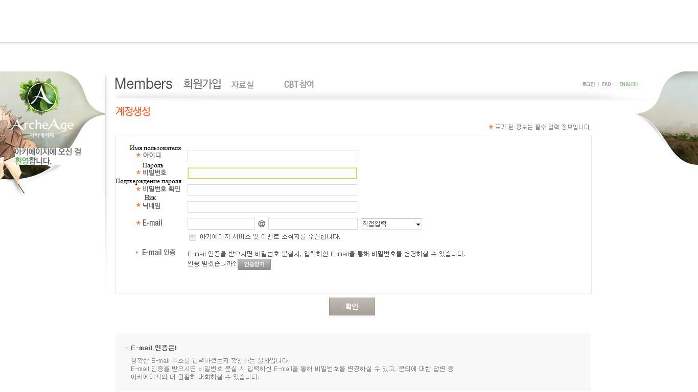Expand the 직접입력 email domain dropdown
The width and height of the screenshot is (698, 392).
click(391, 224)
